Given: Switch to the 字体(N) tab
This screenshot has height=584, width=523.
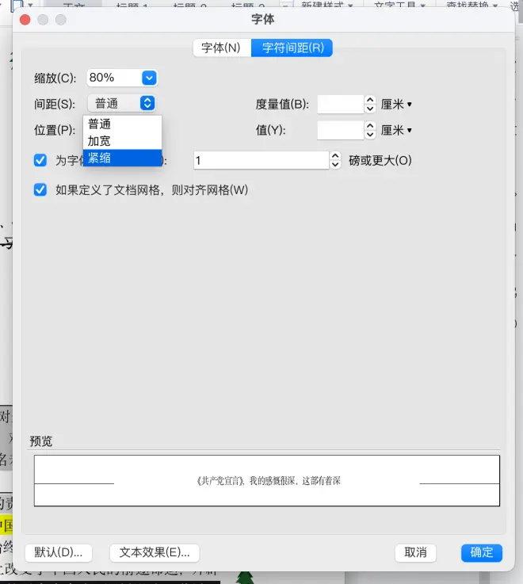Looking at the screenshot, I should click(222, 48).
